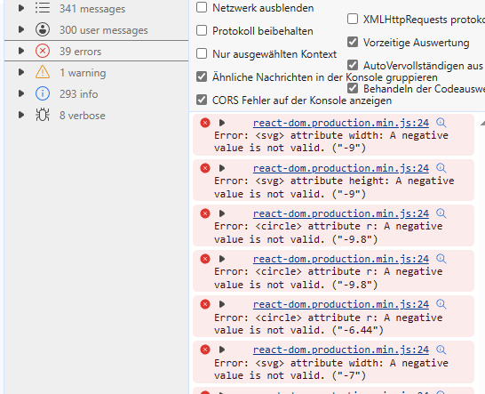The image size is (485, 394).
Task: Click magnifier icon next to the -6.44 circle error
Action: pyautogui.click(x=441, y=304)
